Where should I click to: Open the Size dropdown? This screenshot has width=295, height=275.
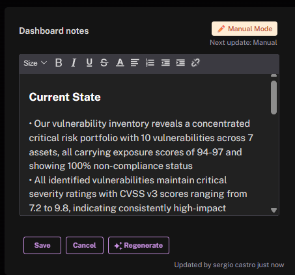point(35,63)
